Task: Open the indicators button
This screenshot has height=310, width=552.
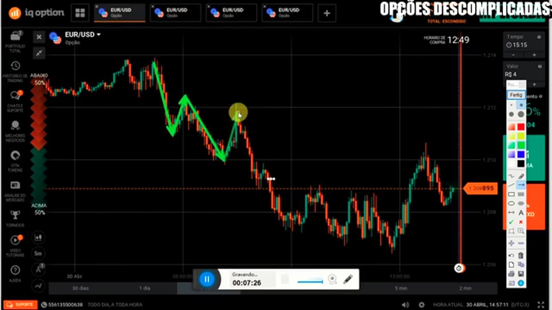Action: [38, 285]
